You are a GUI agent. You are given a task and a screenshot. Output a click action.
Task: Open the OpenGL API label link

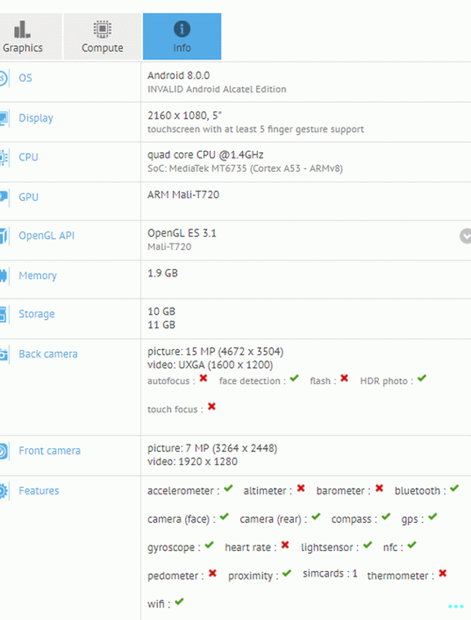tap(47, 236)
